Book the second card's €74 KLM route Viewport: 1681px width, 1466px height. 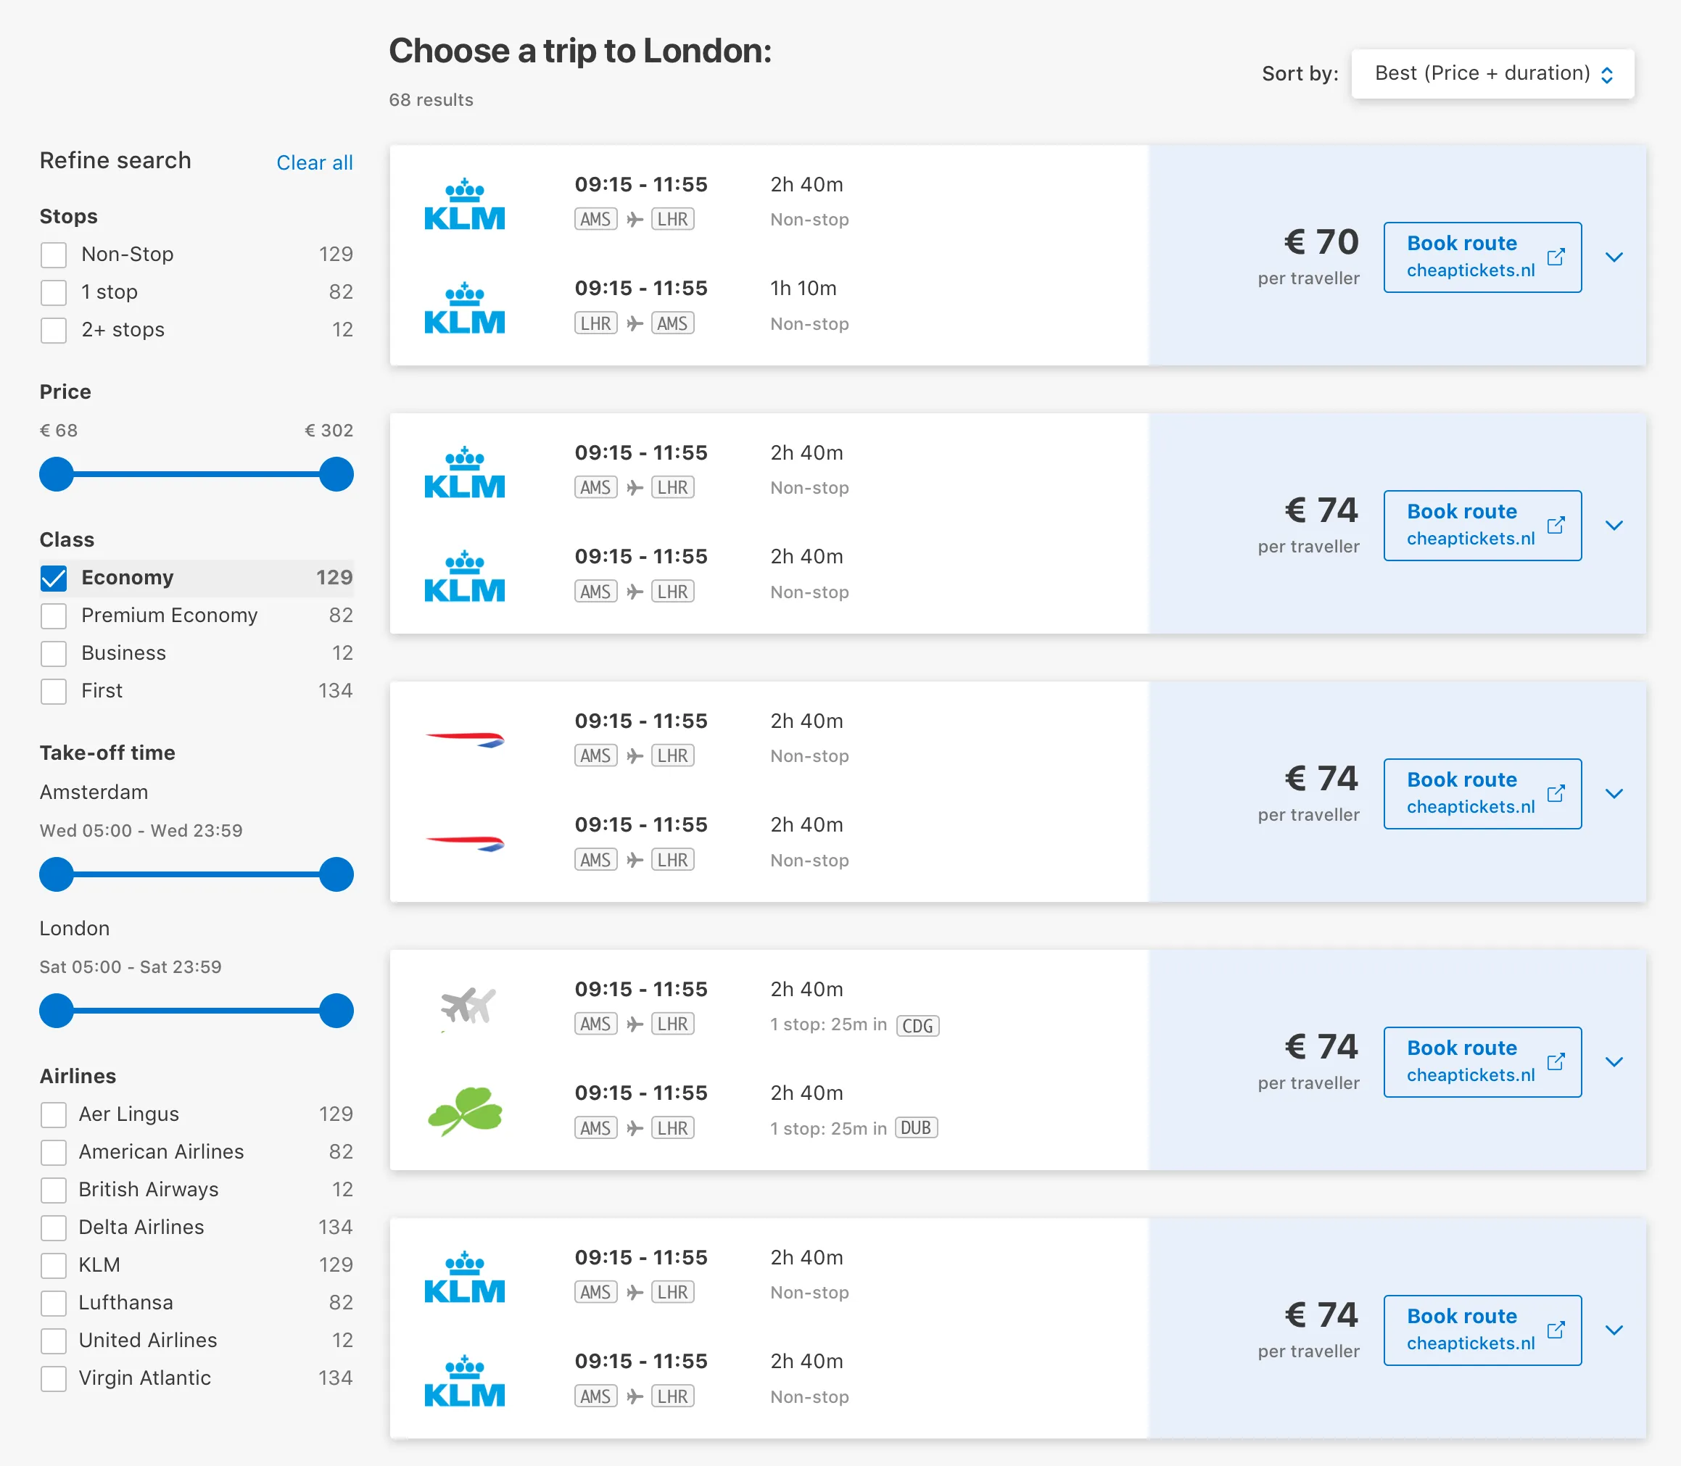tap(1482, 525)
